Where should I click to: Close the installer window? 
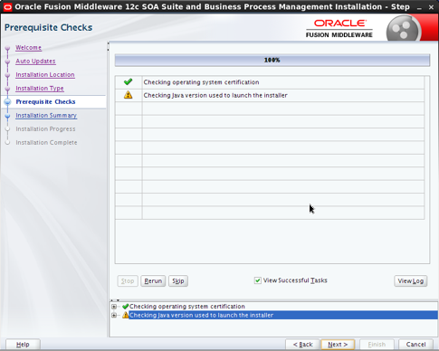(431, 7)
